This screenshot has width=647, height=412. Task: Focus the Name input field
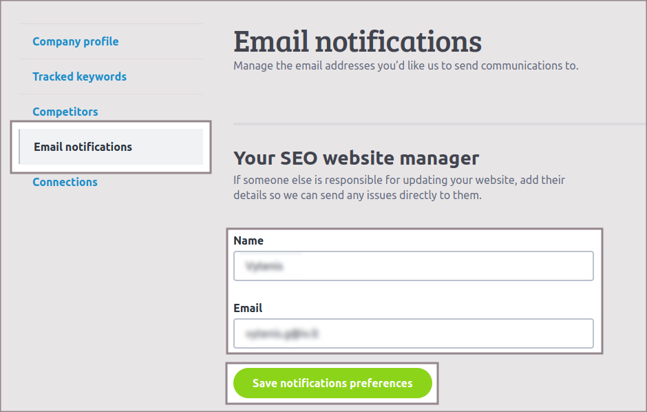[413, 266]
